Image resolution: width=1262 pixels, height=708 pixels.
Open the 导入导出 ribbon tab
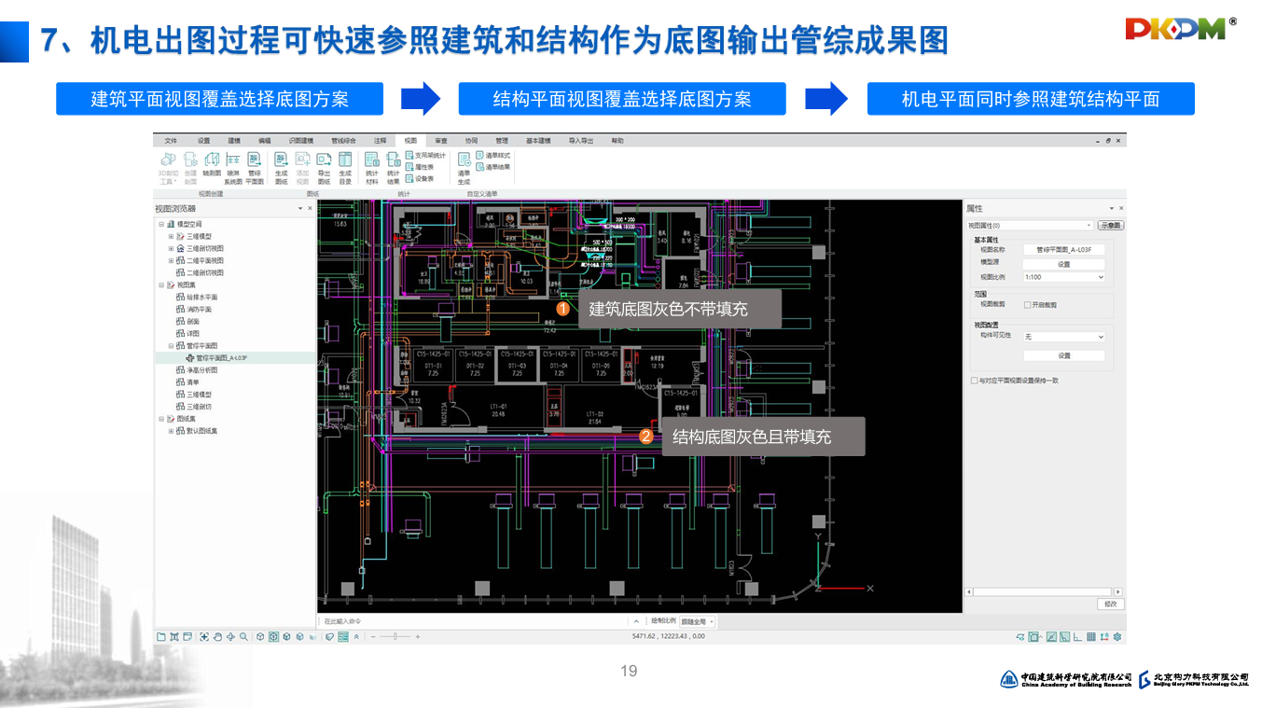point(580,141)
